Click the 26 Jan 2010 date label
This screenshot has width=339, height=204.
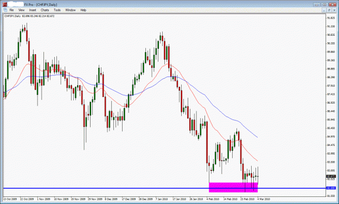(196, 199)
